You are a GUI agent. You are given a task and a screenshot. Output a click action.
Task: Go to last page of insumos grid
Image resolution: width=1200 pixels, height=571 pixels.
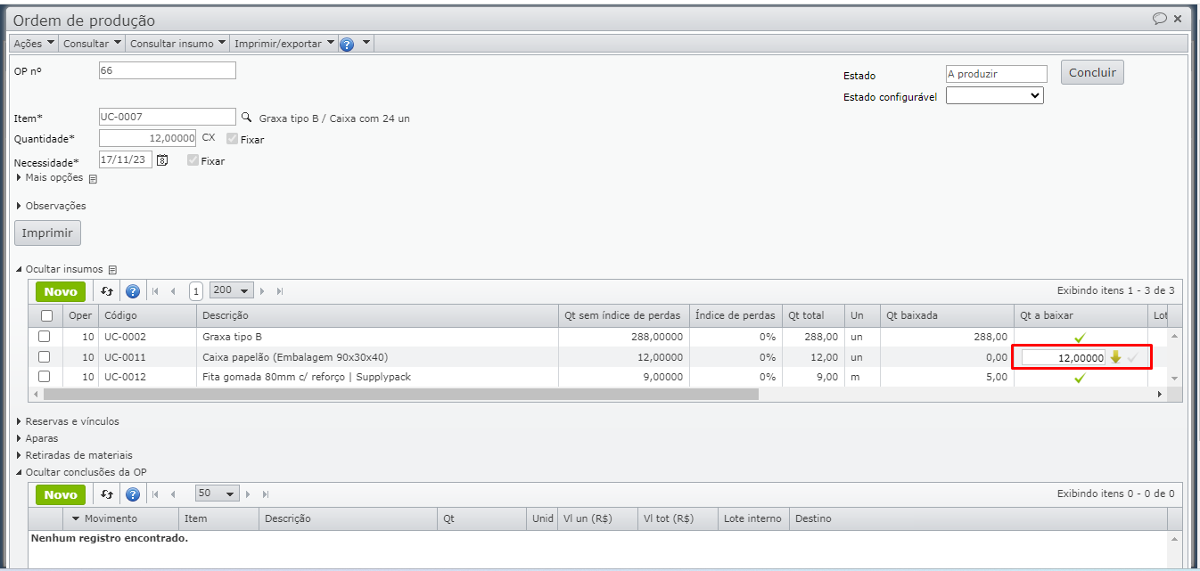click(280, 291)
